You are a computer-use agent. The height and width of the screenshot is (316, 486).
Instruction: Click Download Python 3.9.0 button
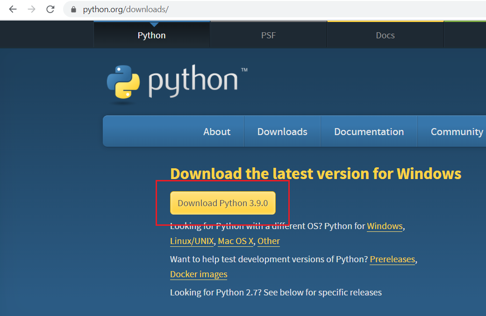(x=222, y=203)
